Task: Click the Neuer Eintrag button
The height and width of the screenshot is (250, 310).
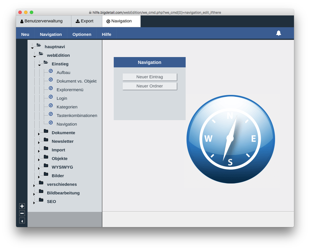Action: [150, 77]
